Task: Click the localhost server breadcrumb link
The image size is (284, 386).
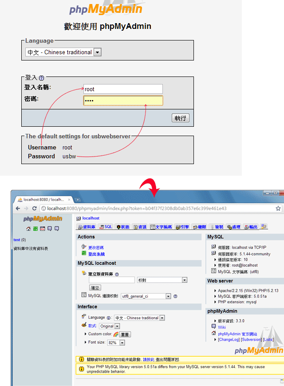Action: [x=91, y=218]
